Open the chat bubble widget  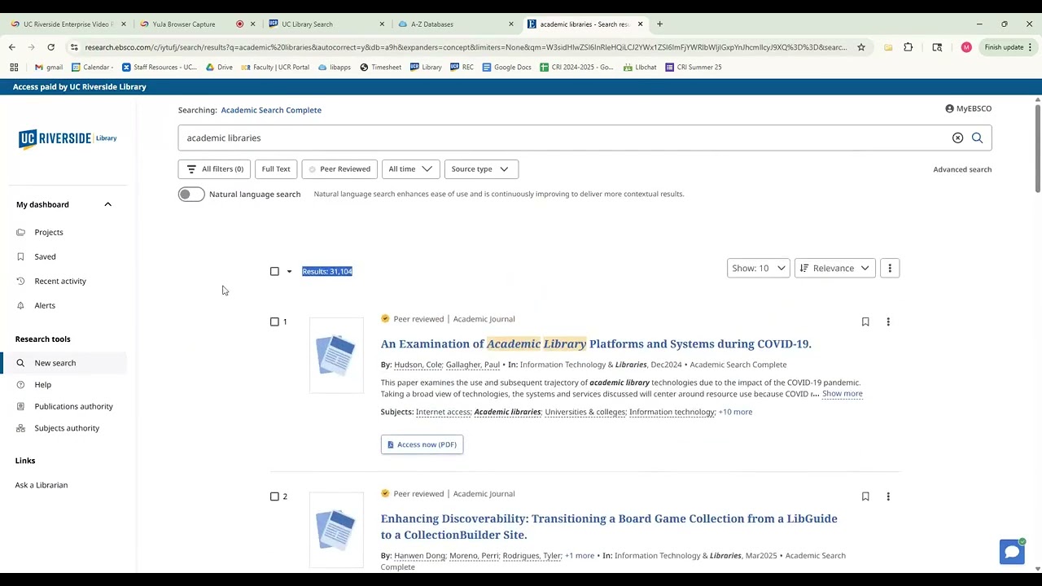(x=1012, y=552)
